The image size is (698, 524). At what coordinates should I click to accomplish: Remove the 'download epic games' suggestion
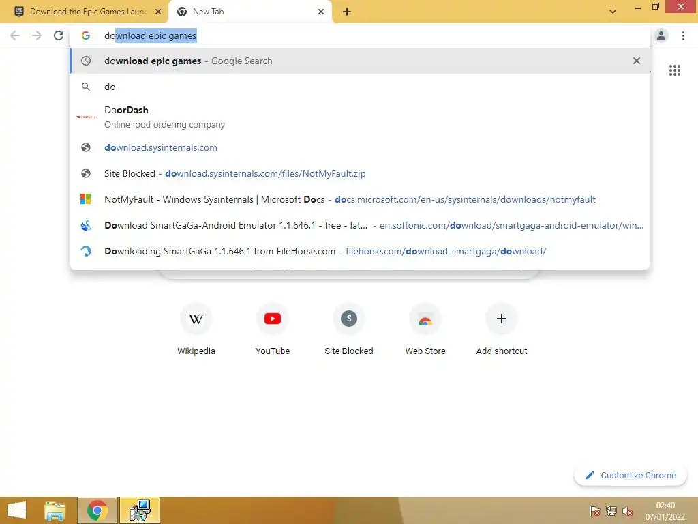pyautogui.click(x=637, y=61)
